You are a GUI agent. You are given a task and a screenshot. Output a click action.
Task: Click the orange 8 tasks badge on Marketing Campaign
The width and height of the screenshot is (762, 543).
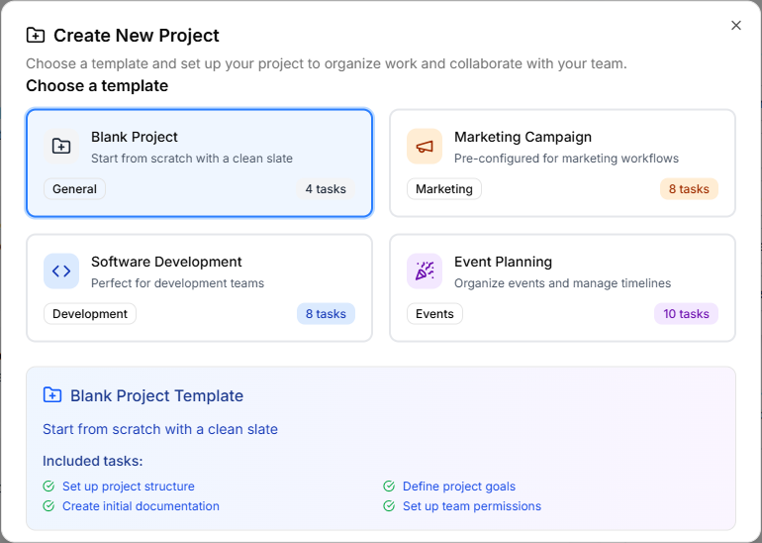tap(689, 189)
